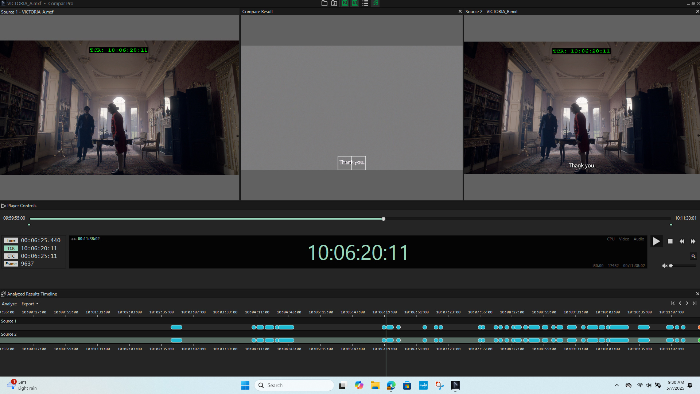700x394 pixels.
Task: Click the fast-forward double-arrow button
Action: [693, 242]
